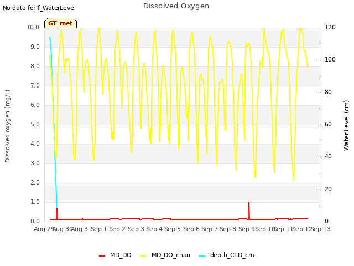Click the 'No data for f_WaterLevel' message
Image resolution: width=354 pixels, height=266 pixels.
tap(39, 8)
